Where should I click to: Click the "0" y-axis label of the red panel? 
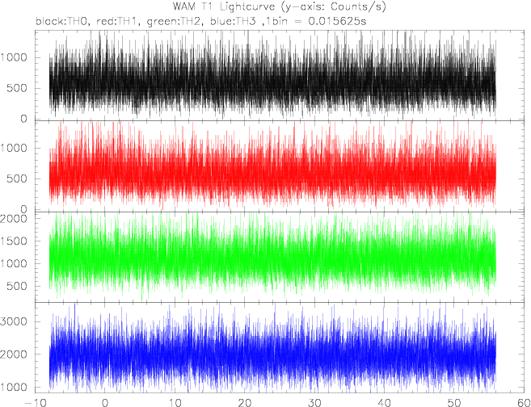click(x=23, y=209)
